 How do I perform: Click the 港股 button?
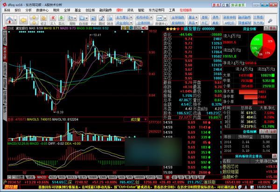pos(204,17)
